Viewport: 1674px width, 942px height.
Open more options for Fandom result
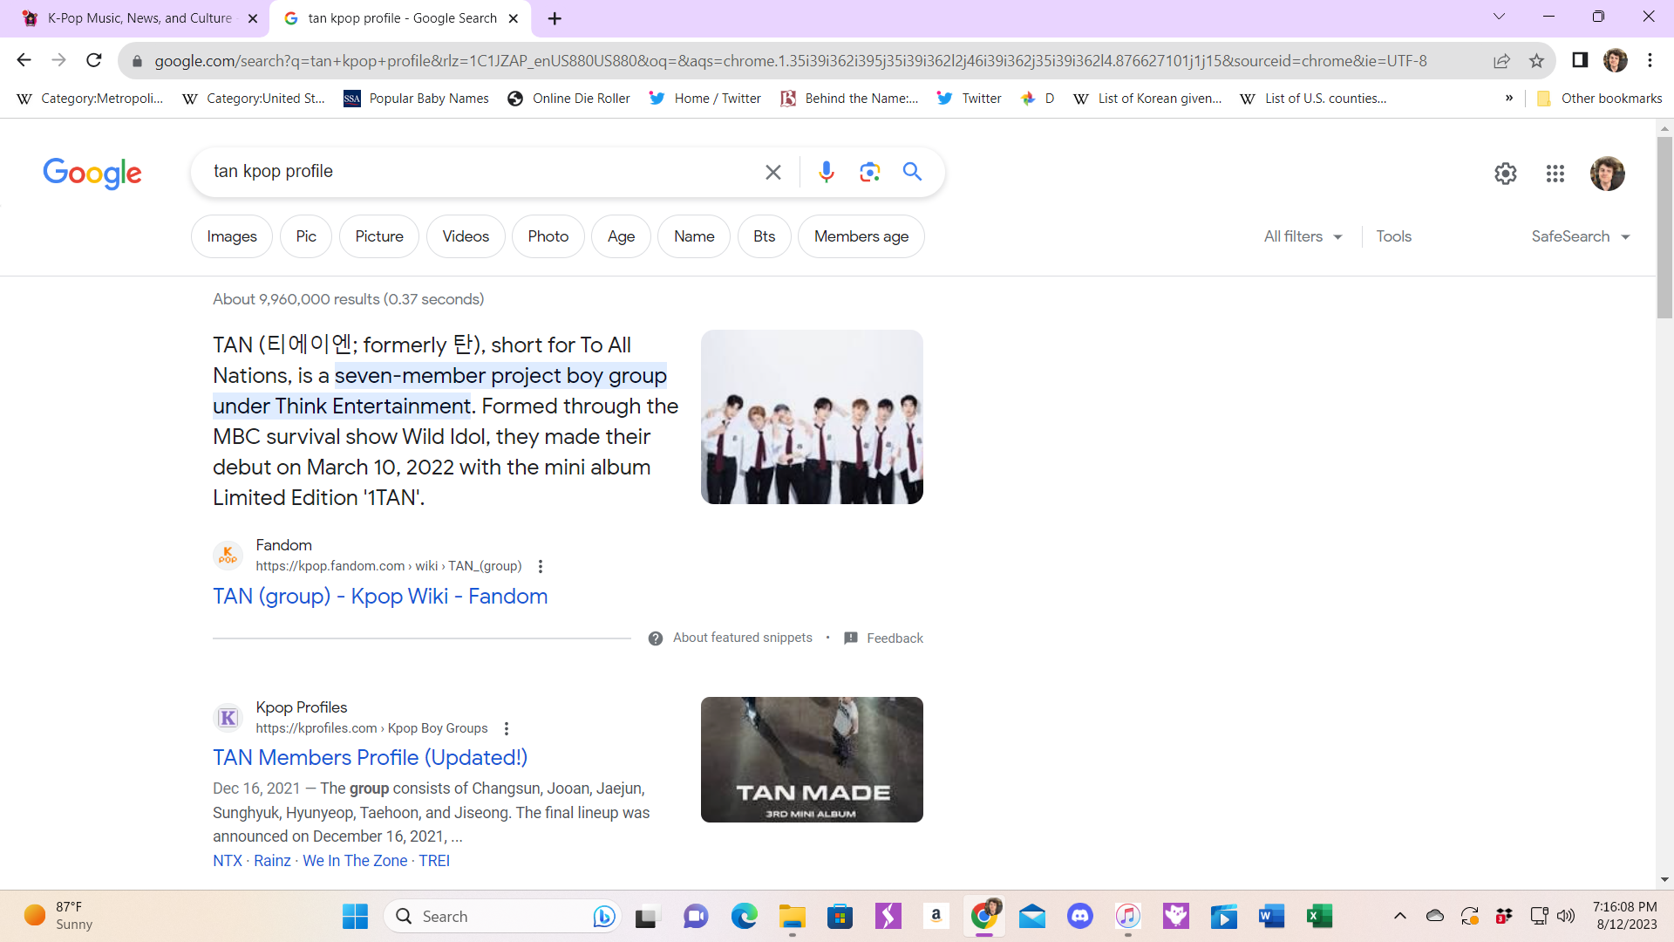pos(541,566)
